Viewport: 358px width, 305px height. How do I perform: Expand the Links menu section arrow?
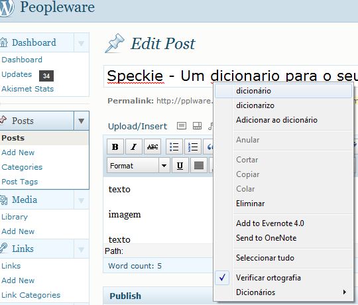coord(81,249)
